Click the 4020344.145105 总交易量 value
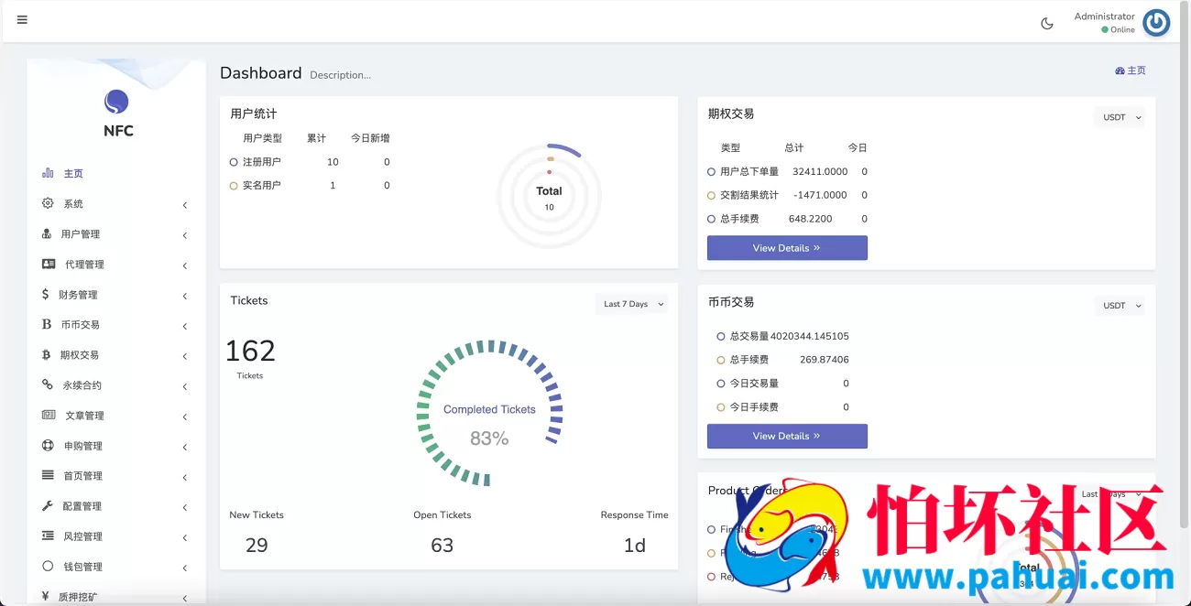 click(x=810, y=336)
